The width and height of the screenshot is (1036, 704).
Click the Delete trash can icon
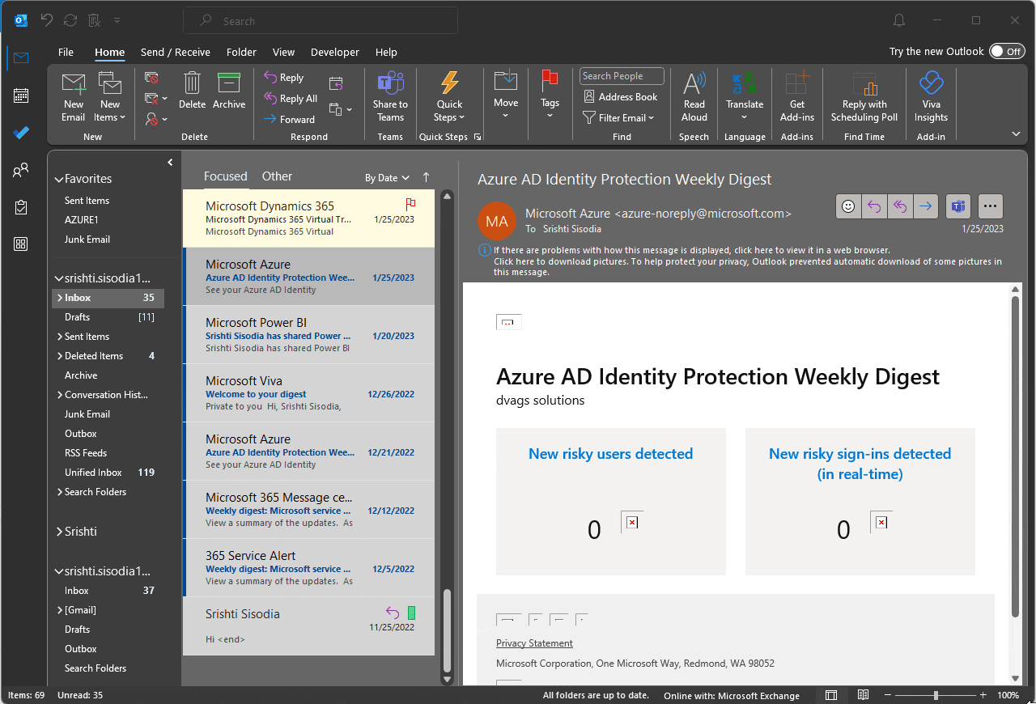point(192,90)
